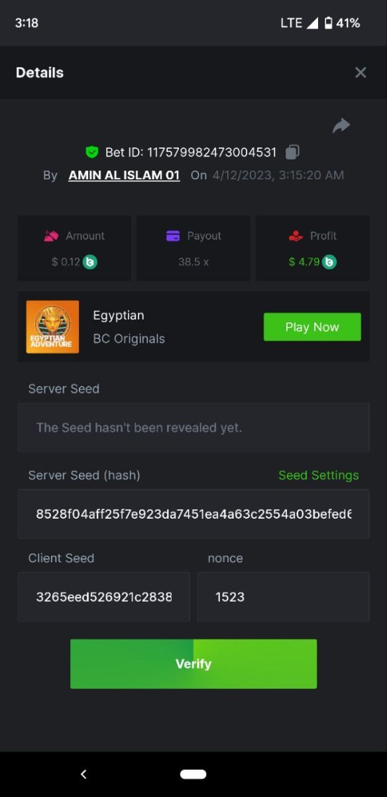Image resolution: width=387 pixels, height=797 pixels.
Task: Tap the share arrow icon
Action: coord(341,126)
